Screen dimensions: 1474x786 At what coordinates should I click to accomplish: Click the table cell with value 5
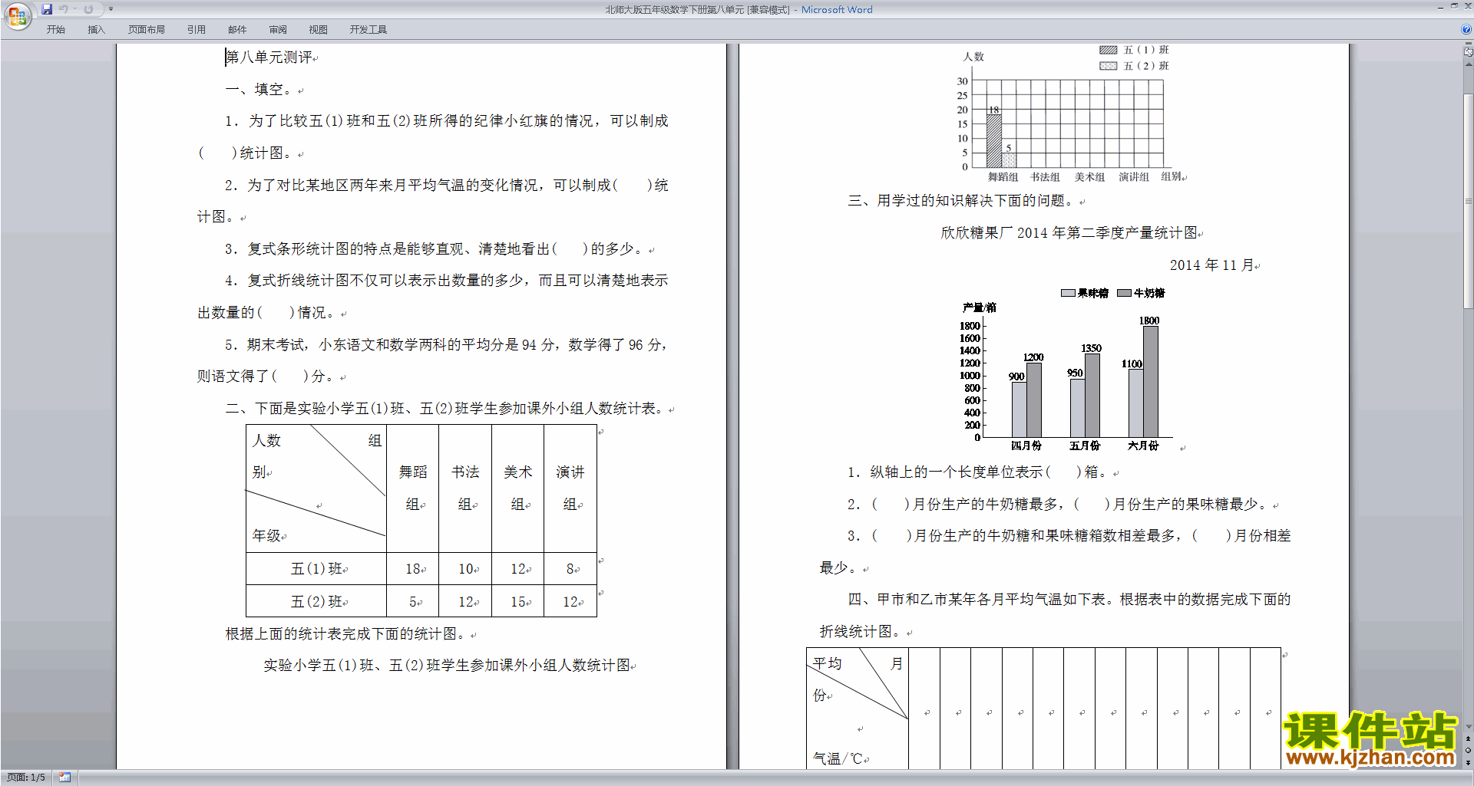pos(412,602)
